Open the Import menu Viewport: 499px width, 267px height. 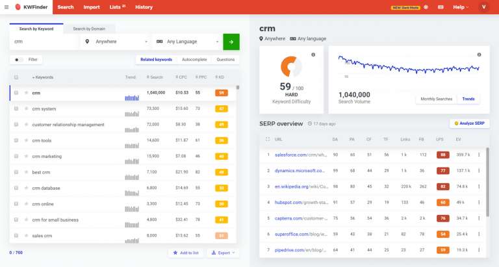pos(92,7)
